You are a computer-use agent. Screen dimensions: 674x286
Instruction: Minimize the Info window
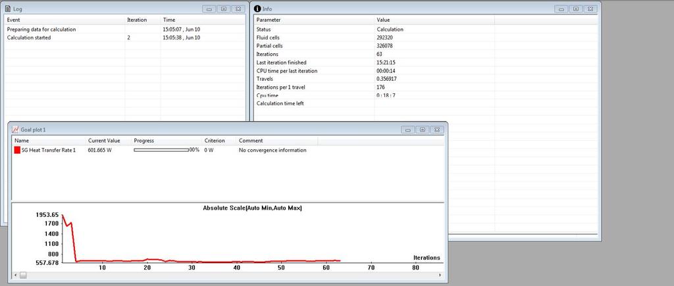coord(561,9)
